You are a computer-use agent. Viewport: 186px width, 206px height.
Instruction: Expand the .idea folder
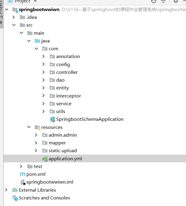14,17
